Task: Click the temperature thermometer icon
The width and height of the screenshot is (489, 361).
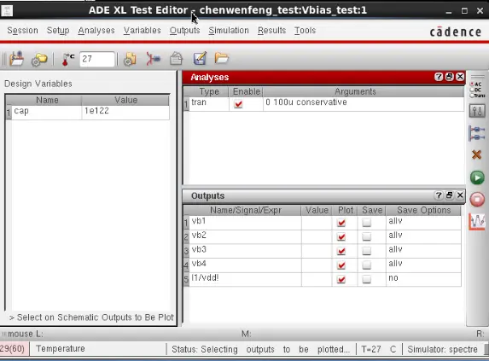Action: pos(67,59)
